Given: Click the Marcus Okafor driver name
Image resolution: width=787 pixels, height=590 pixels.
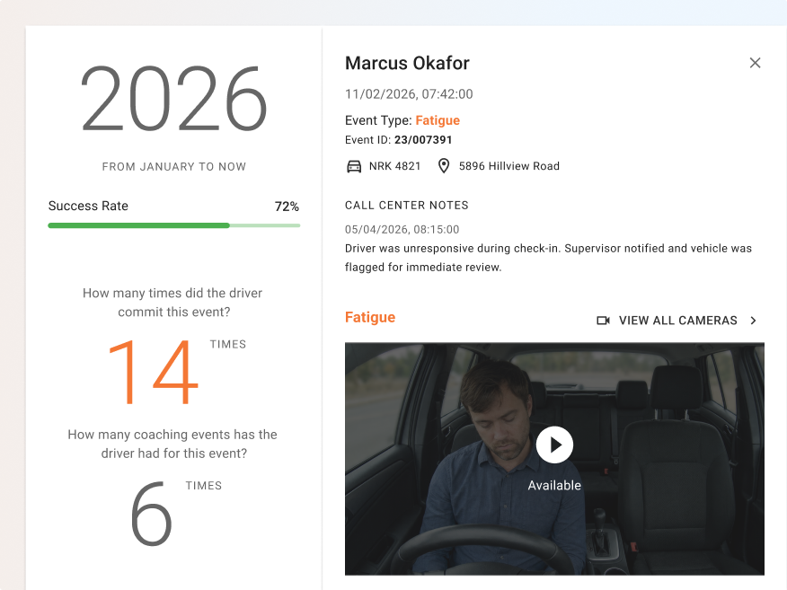Looking at the screenshot, I should coord(407,63).
